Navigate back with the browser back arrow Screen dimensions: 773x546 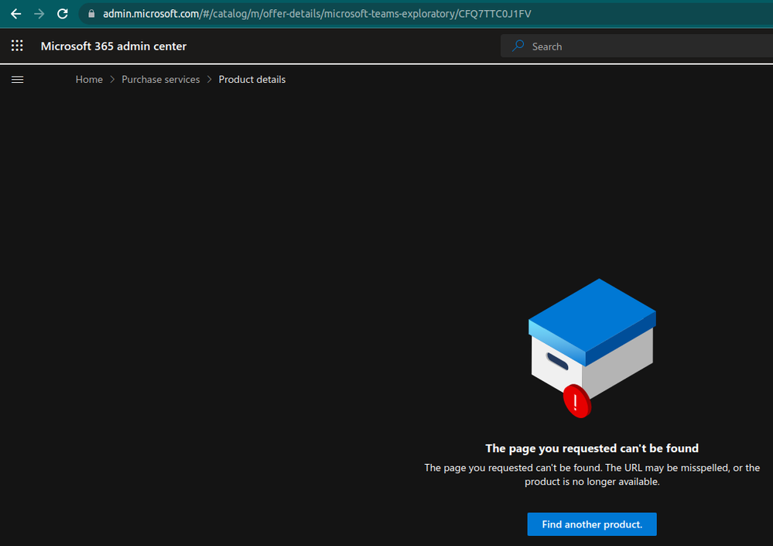(15, 13)
